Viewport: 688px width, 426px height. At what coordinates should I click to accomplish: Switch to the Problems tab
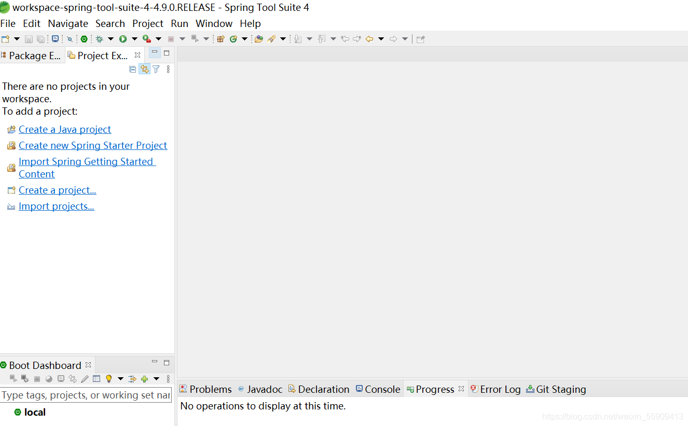tap(205, 389)
